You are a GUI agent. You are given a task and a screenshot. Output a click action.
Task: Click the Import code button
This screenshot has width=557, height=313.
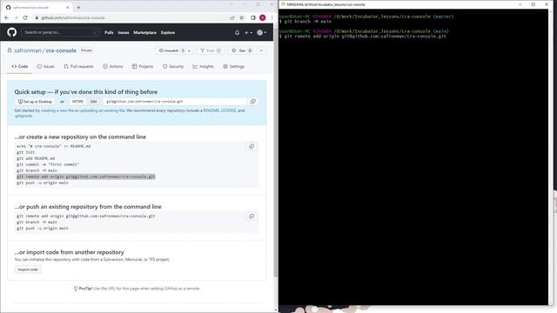pyautogui.click(x=28, y=270)
